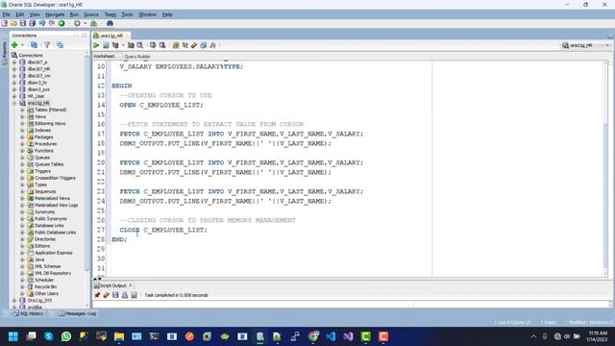Click the Open folder icon in main toolbar
The width and height of the screenshot is (615, 346).
click(x=13, y=23)
